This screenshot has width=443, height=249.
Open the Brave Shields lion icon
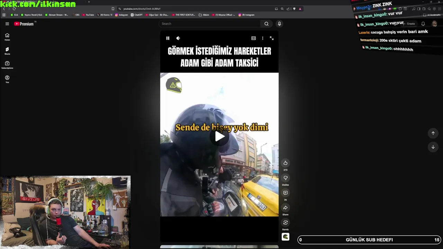(x=294, y=9)
